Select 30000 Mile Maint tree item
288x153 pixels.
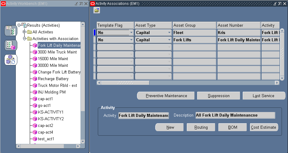(53, 65)
